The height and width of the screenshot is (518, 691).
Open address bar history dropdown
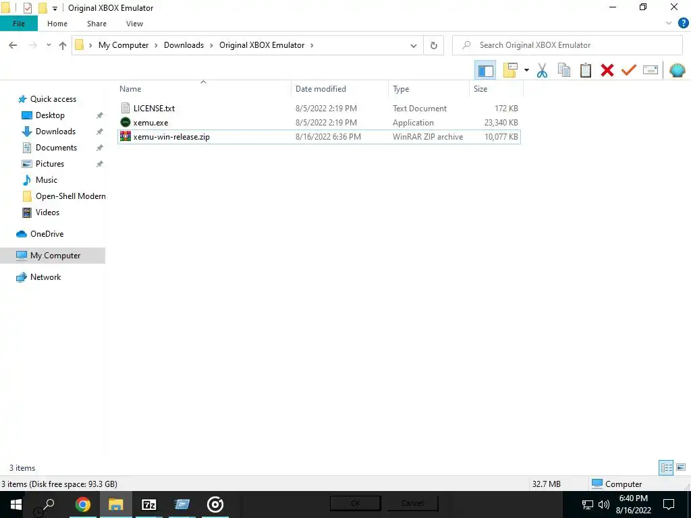414,45
